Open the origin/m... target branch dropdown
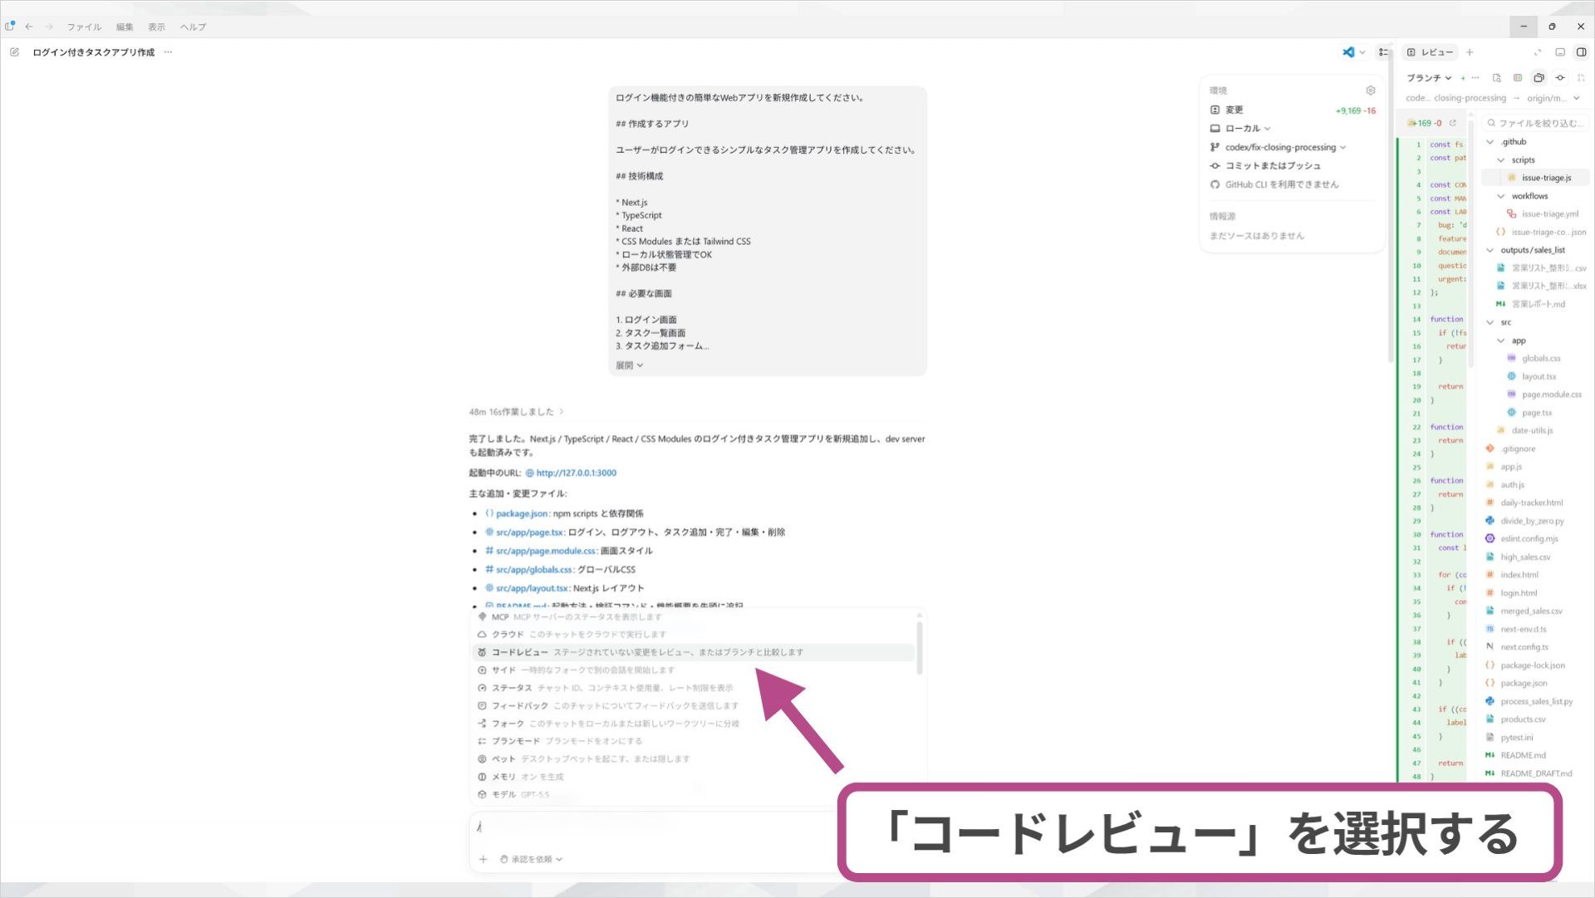This screenshot has width=1595, height=898. [x=1553, y=98]
